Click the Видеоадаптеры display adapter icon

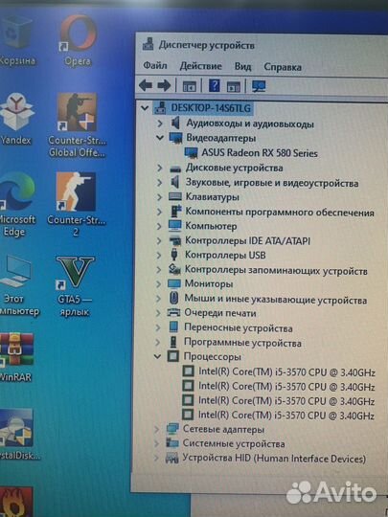pyautogui.click(x=175, y=138)
